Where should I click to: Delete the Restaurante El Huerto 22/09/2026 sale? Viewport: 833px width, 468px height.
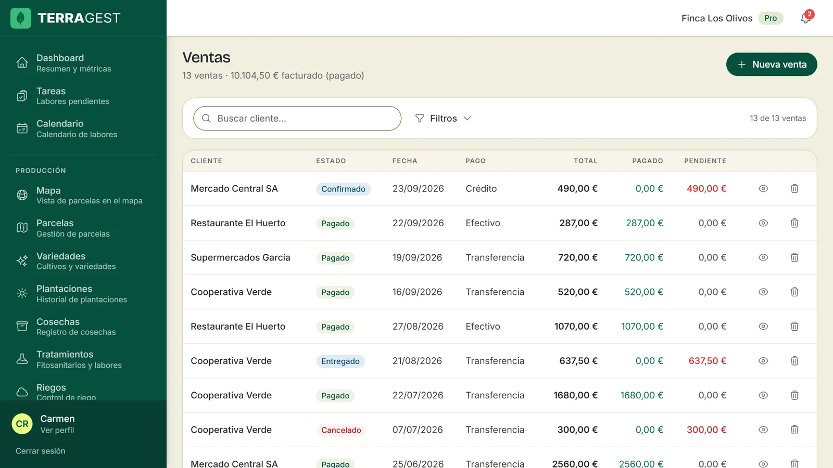[794, 223]
